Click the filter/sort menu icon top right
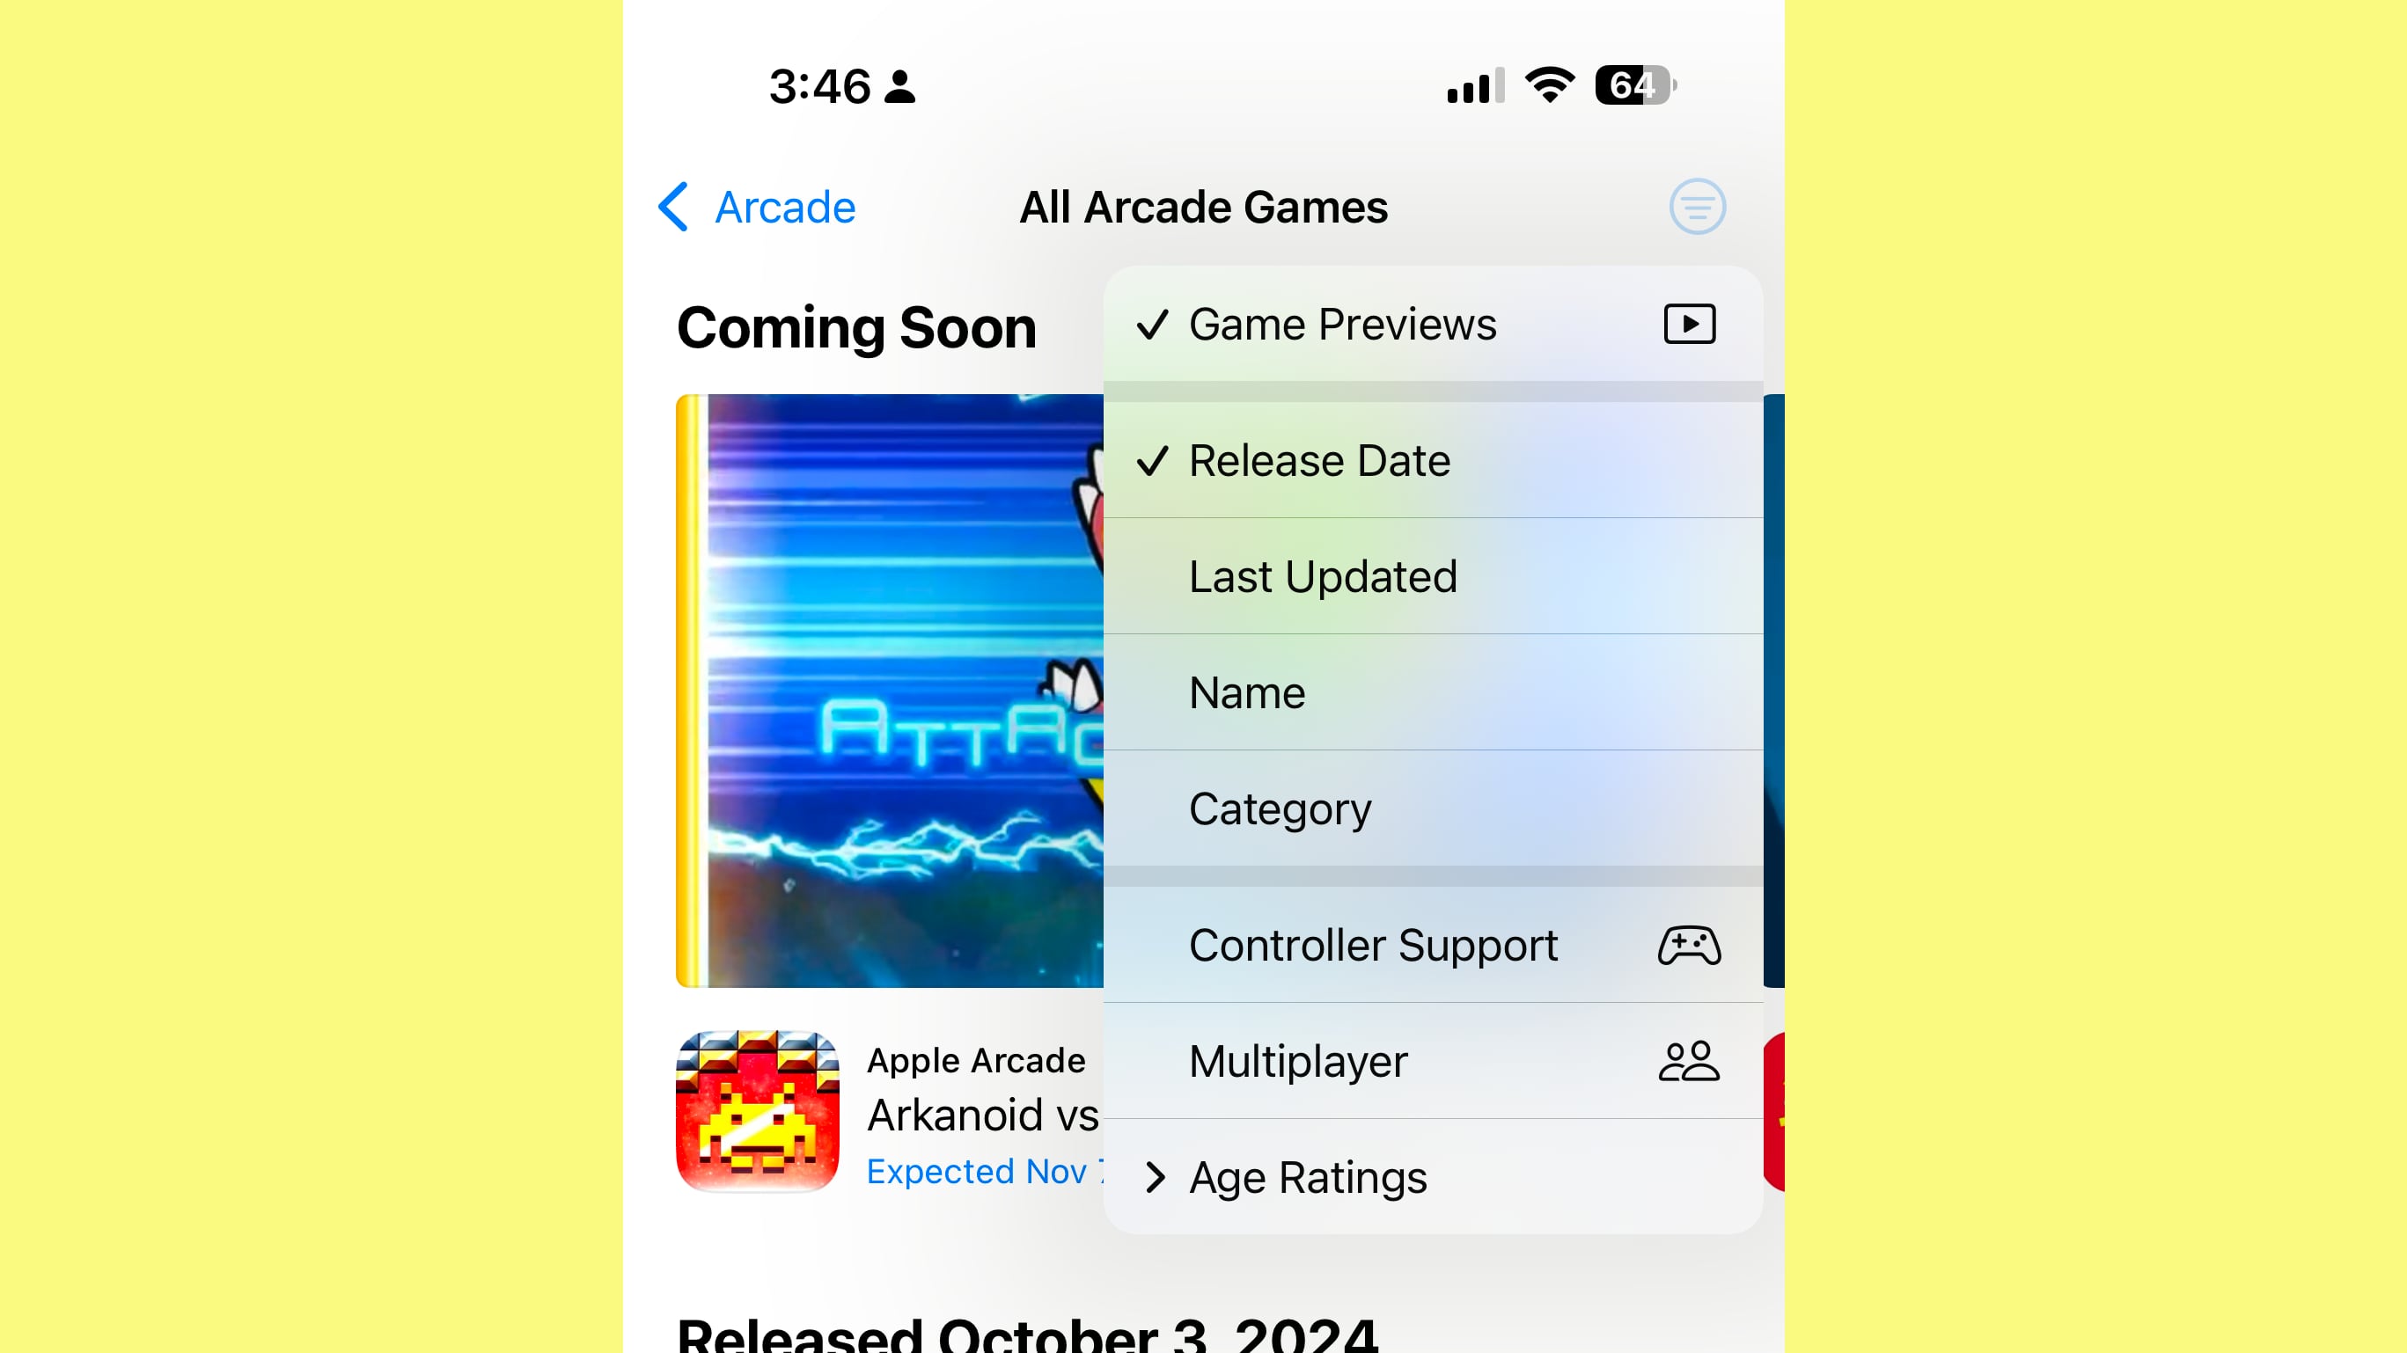Screen dimensions: 2407x1353 pyautogui.click(x=1699, y=207)
